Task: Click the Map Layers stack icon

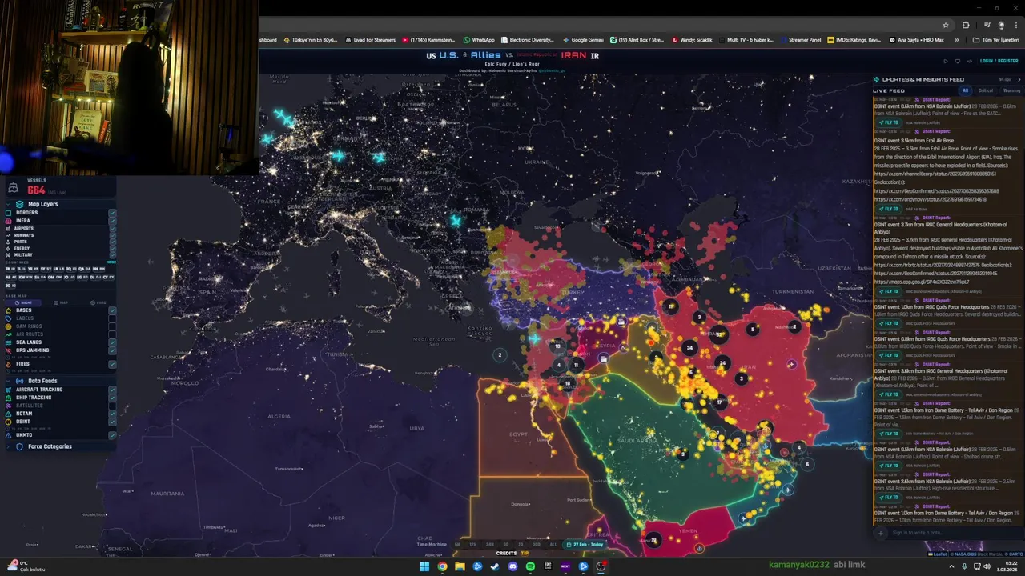Action: pos(20,204)
